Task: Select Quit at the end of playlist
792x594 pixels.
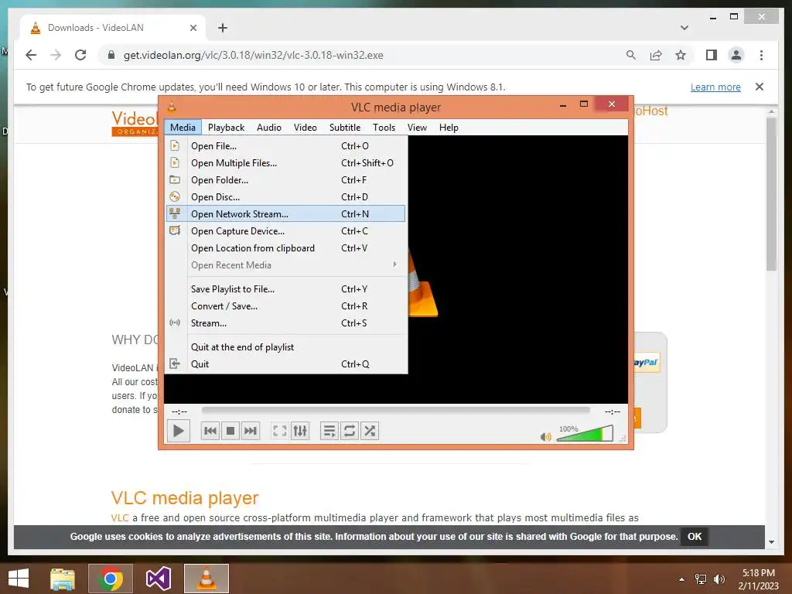Action: (286, 347)
